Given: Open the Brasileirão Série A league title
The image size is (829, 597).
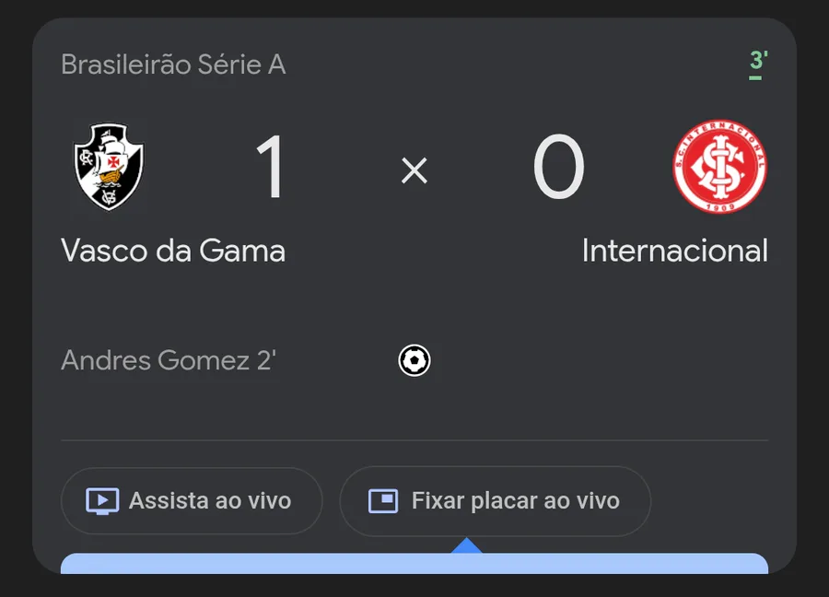Looking at the screenshot, I should pos(173,64).
